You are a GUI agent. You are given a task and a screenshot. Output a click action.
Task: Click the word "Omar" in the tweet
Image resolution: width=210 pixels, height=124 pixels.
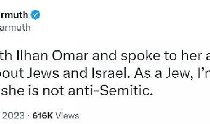point(70,55)
